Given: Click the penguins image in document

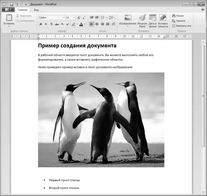Looking at the screenshot, I should pos(101,119).
